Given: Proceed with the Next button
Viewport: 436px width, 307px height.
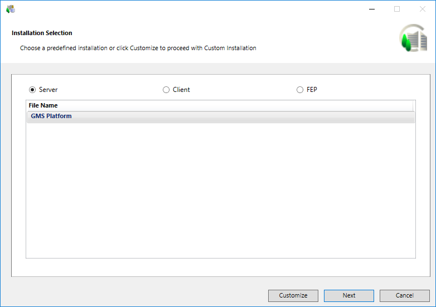Looking at the screenshot, I should [349, 295].
